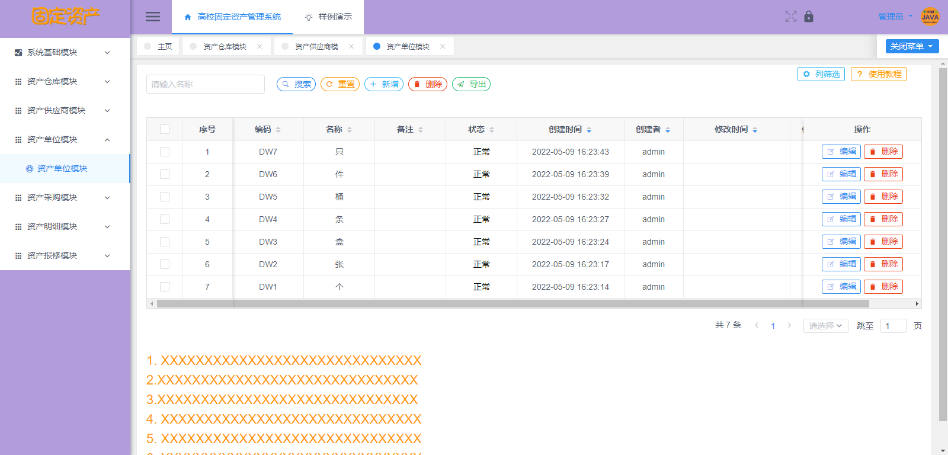The width and height of the screenshot is (948, 455).
Task: Select the checkbox for row DW7
Action: 165,152
